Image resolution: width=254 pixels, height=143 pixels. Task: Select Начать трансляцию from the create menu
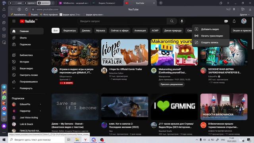210,36
